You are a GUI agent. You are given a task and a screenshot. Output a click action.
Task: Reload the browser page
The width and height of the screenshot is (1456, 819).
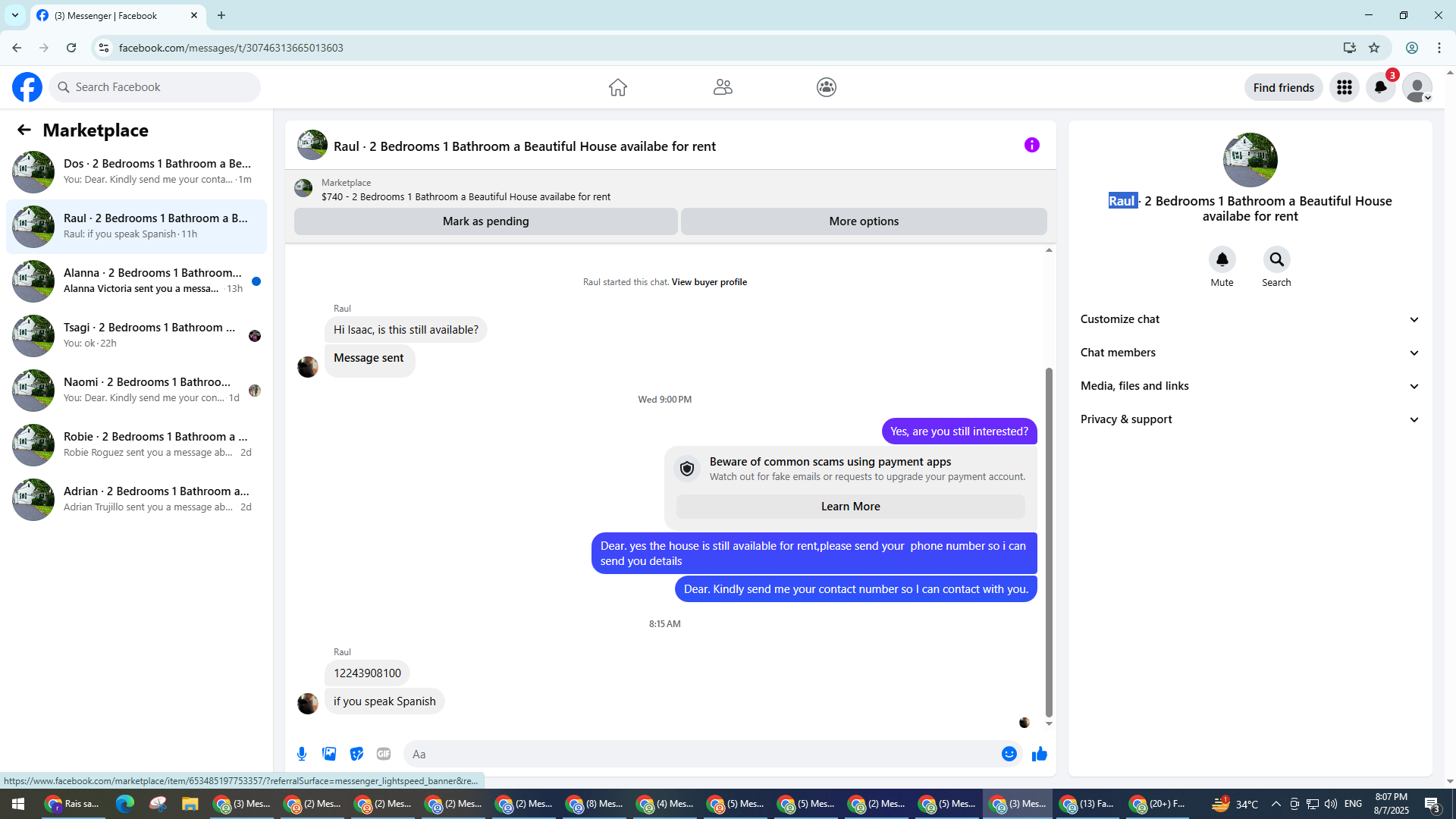pos(71,48)
